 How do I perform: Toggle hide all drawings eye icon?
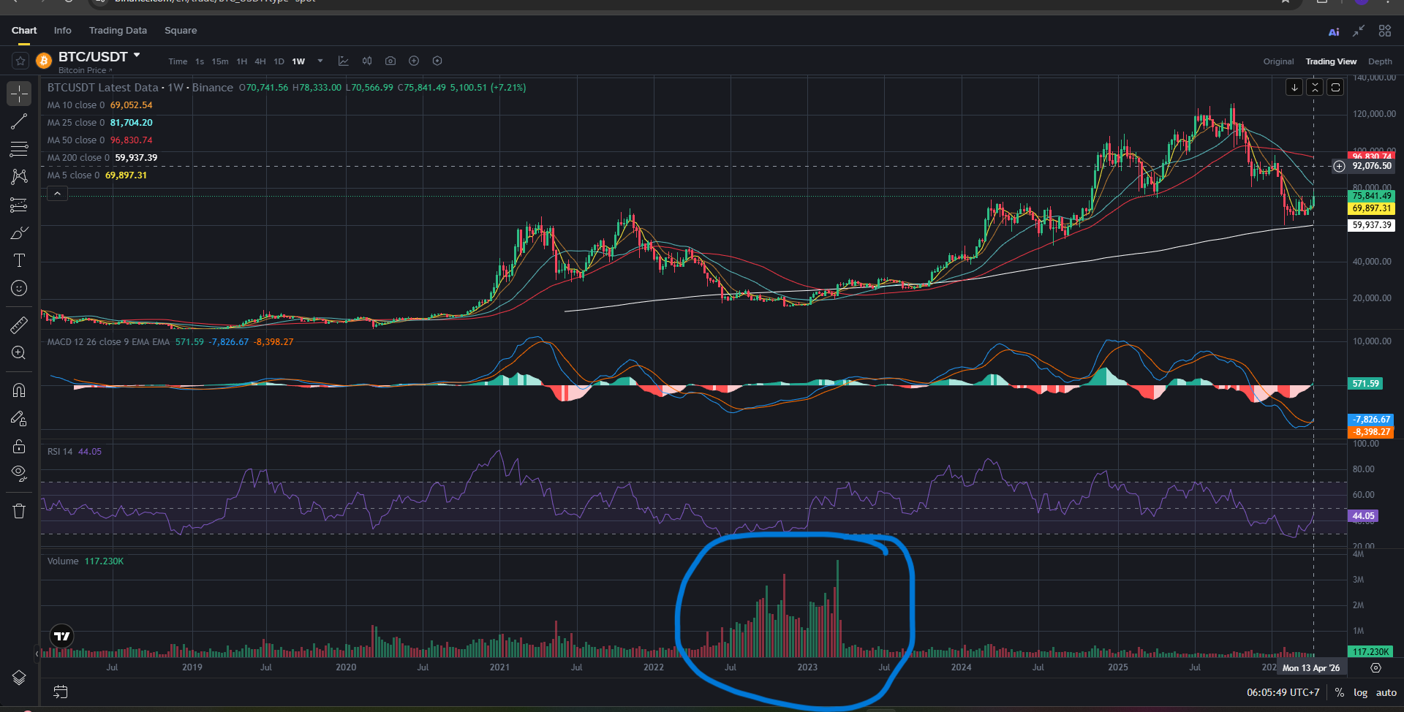click(x=19, y=474)
